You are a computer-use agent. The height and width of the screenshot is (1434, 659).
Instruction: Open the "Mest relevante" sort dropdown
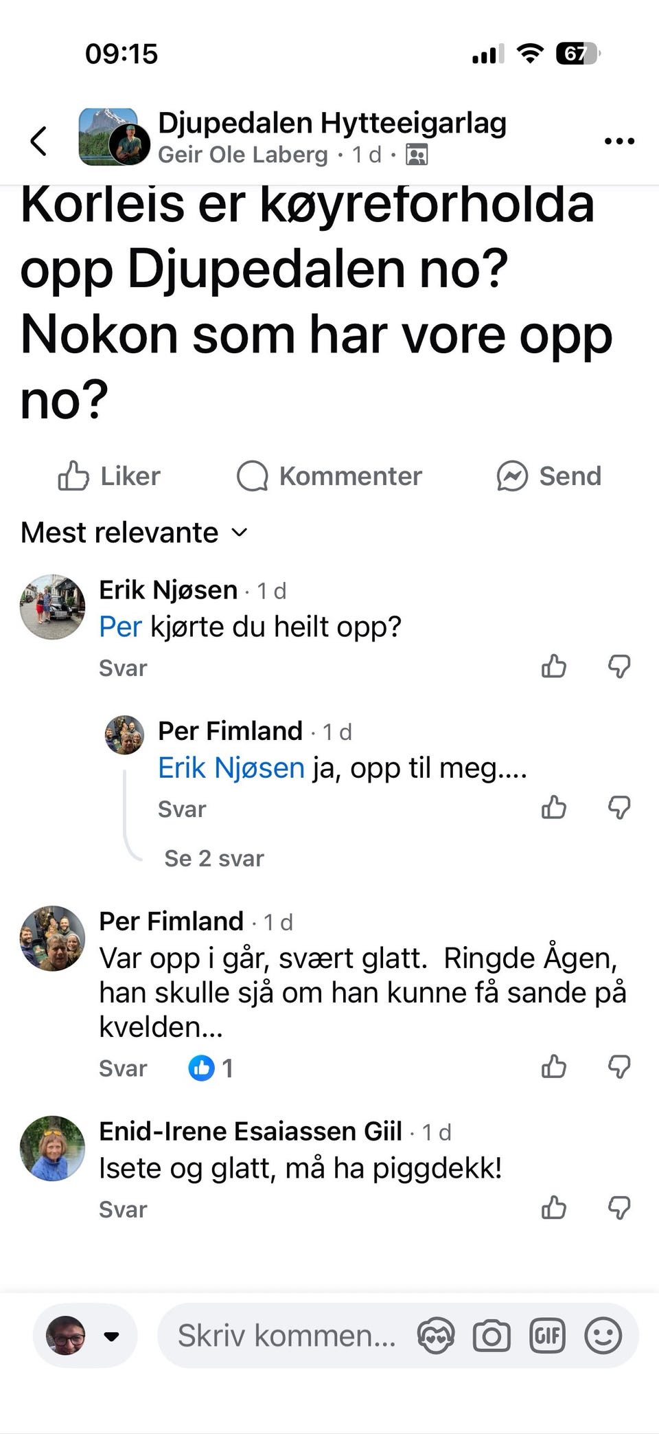[134, 533]
